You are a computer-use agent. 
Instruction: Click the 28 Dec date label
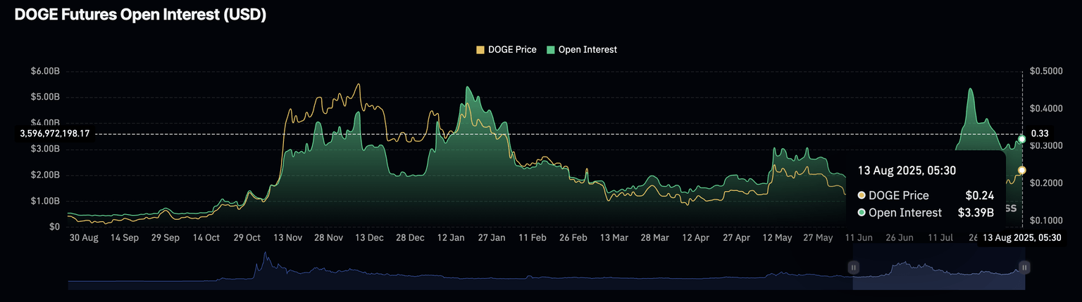pyautogui.click(x=411, y=238)
